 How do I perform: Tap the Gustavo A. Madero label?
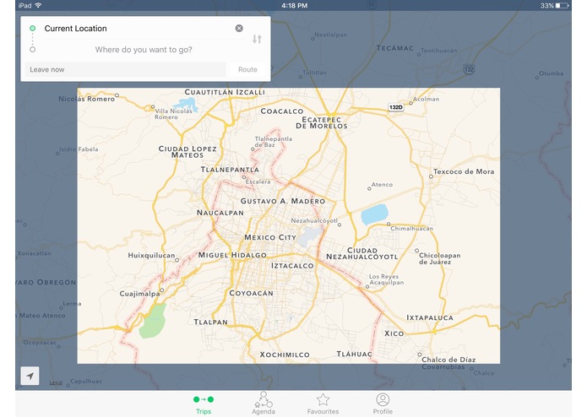283,201
